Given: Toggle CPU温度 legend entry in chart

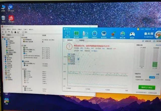Looking at the screenshot, I should click(72, 54).
